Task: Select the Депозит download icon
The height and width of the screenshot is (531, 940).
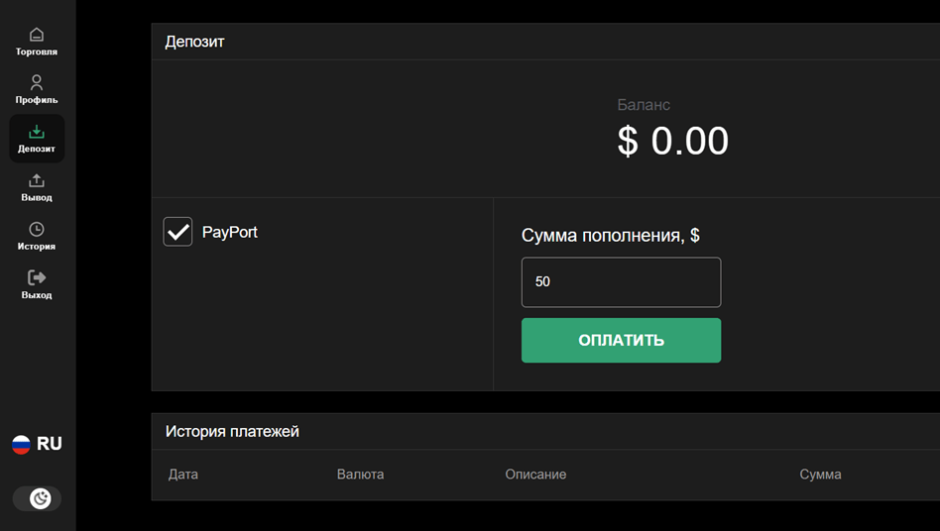Action: click(x=37, y=131)
